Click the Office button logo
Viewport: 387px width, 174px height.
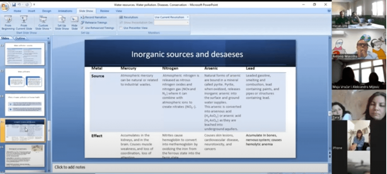tap(5, 7)
